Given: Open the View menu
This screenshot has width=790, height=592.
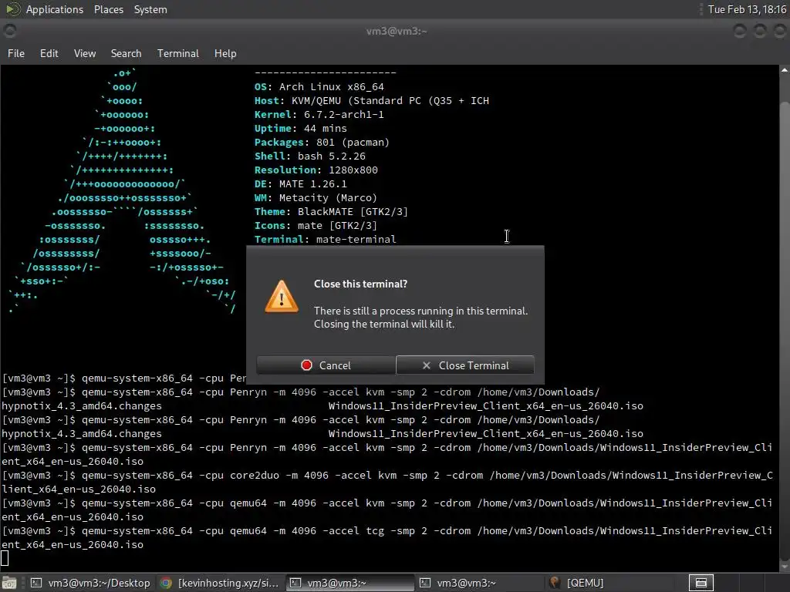Looking at the screenshot, I should pos(85,53).
